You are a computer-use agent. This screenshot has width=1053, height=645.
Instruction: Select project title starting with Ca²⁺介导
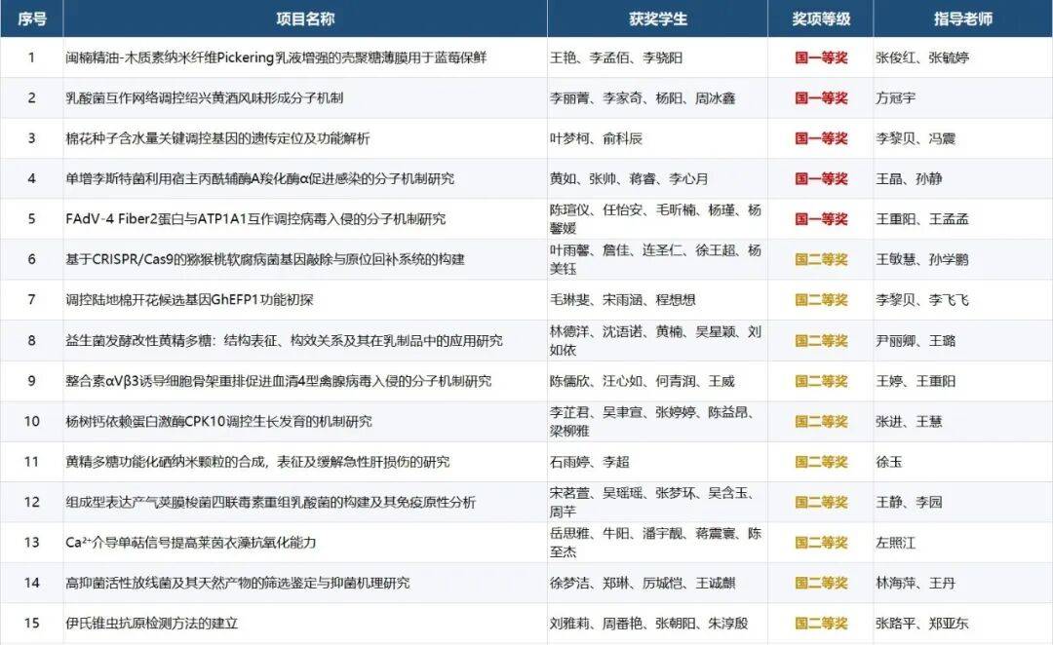[191, 542]
